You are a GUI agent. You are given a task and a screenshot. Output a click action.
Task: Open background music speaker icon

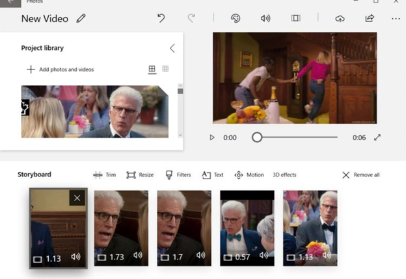[x=265, y=18]
